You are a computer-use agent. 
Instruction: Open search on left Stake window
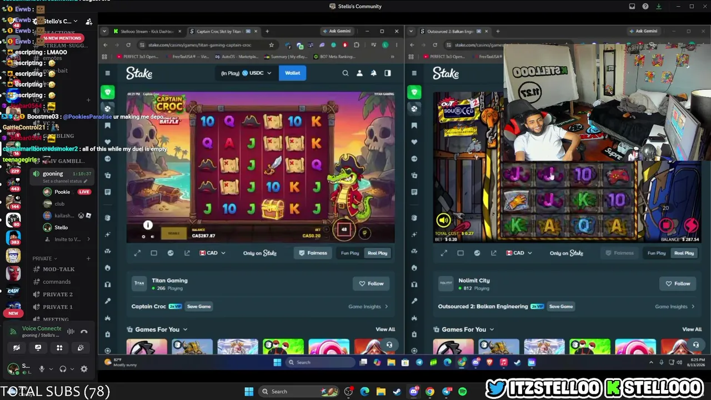[x=346, y=73]
